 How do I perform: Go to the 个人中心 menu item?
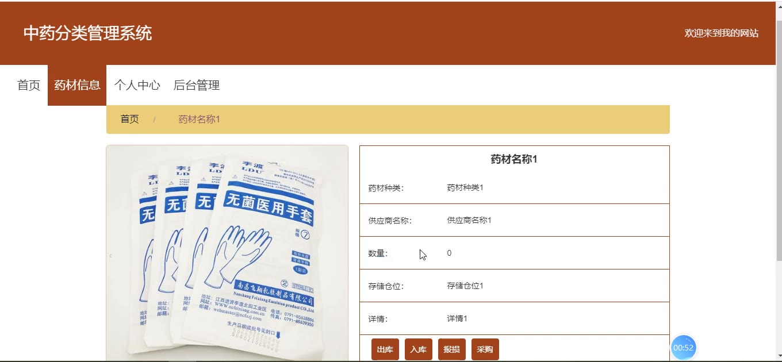pyautogui.click(x=137, y=85)
